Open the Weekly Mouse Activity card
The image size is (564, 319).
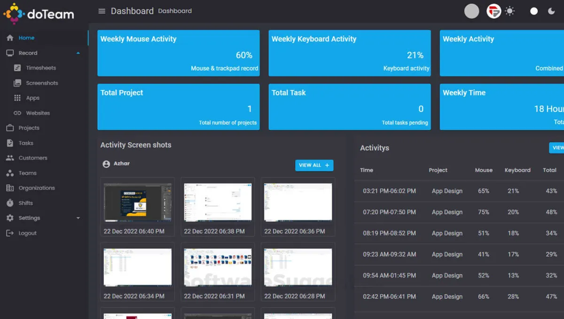(179, 53)
